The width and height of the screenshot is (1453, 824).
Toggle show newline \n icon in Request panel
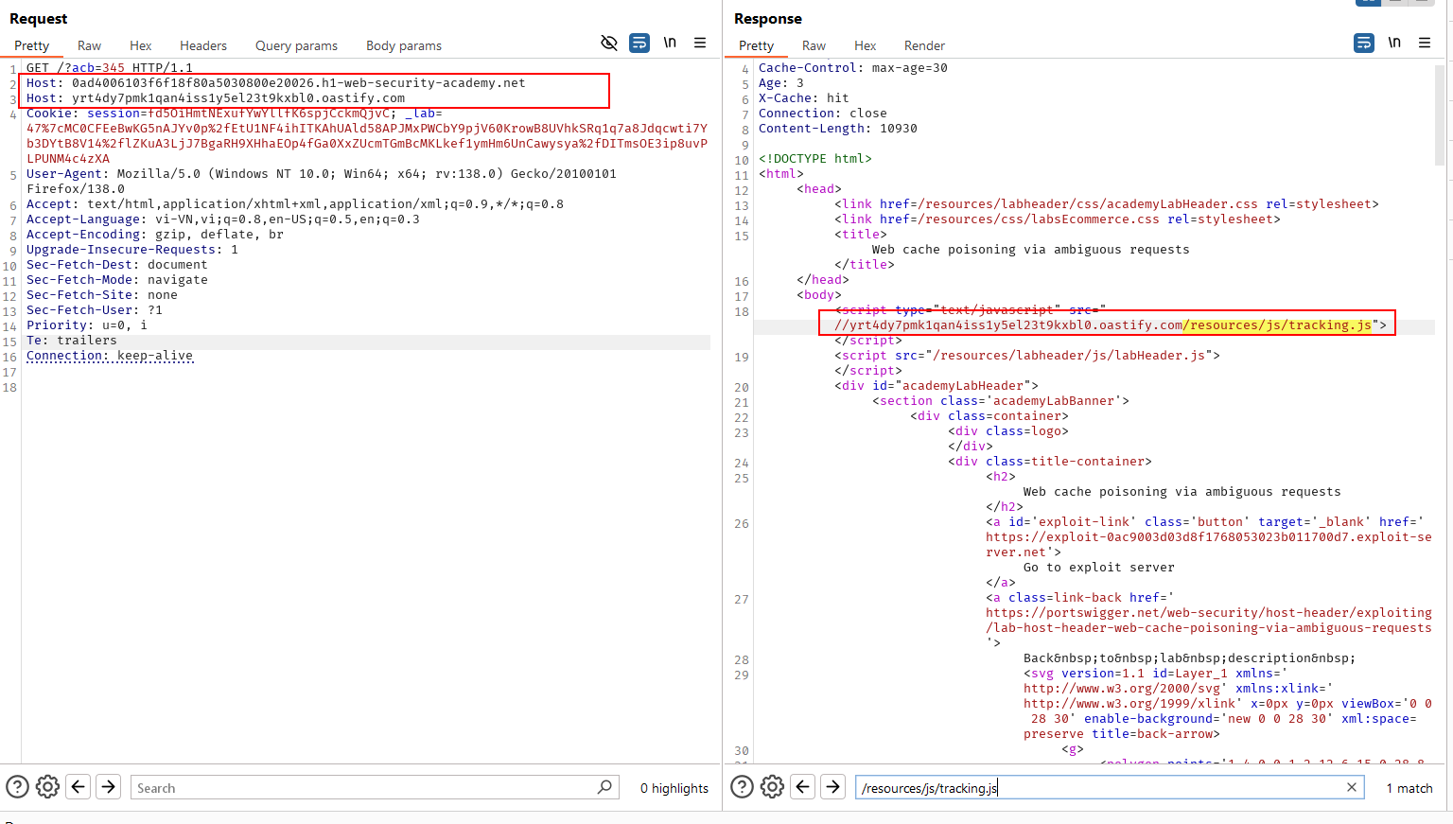click(670, 43)
